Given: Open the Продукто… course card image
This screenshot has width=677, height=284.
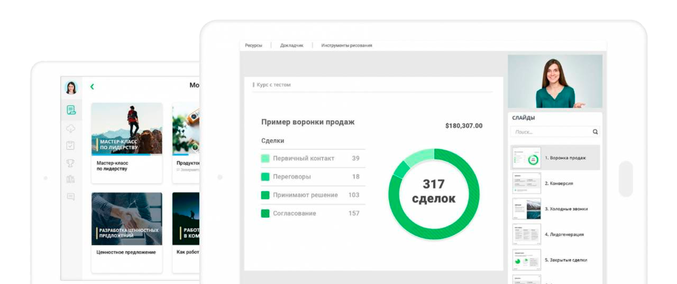Looking at the screenshot, I should 186,129.
